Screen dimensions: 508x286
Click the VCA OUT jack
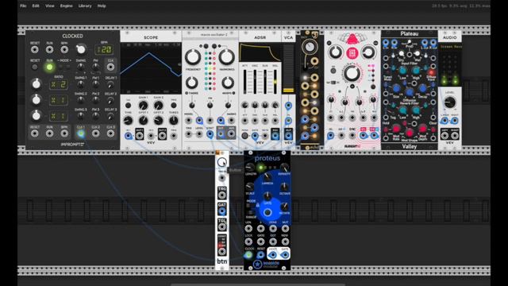[x=288, y=135]
